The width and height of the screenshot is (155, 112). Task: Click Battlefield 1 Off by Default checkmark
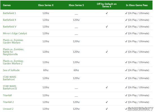[107, 13]
